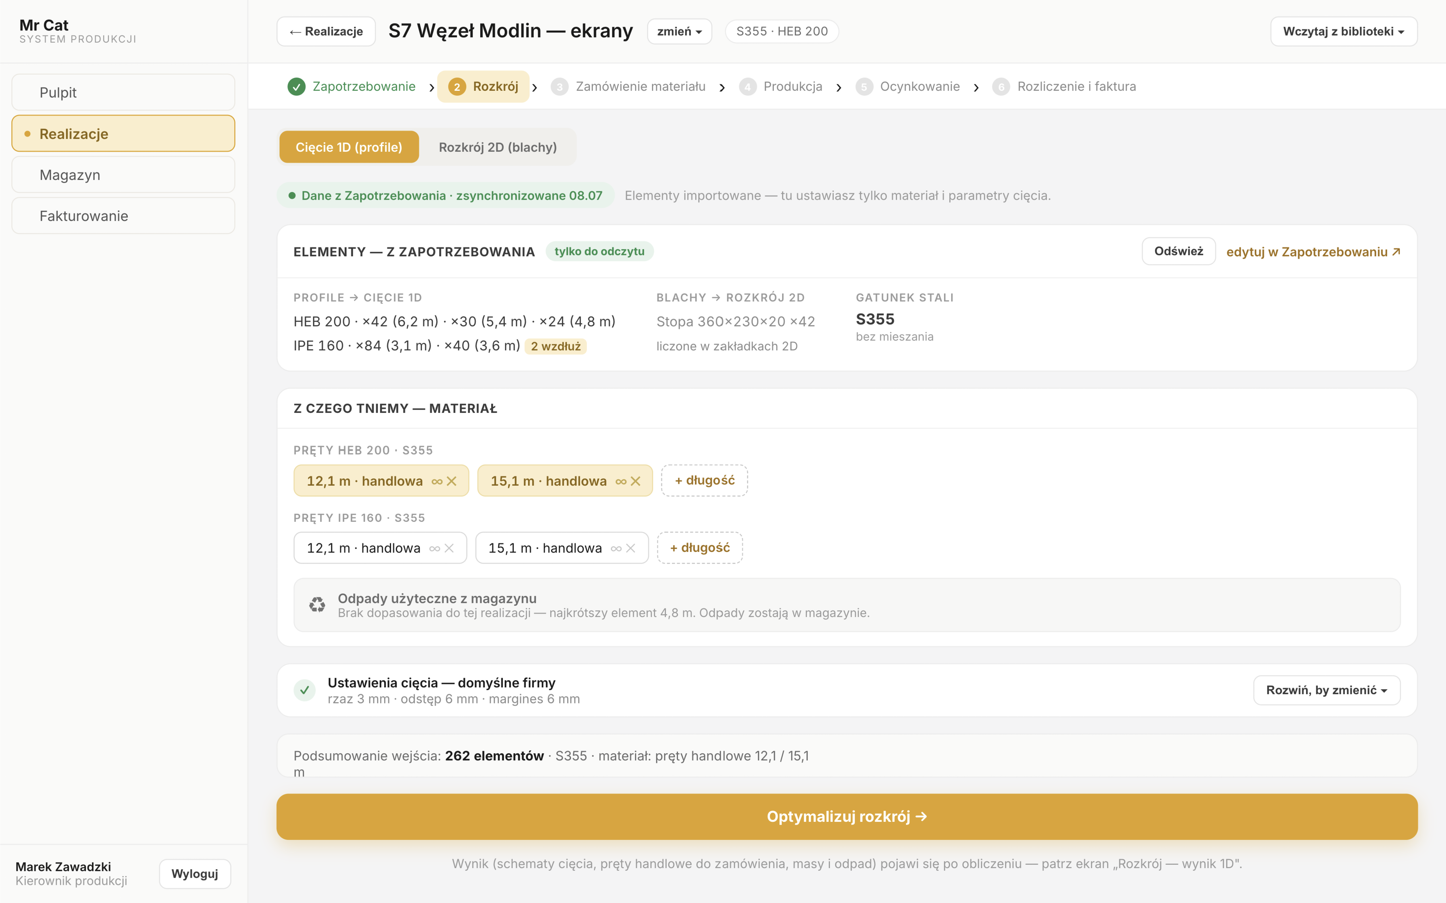Expand cutting settings with Rozwiń, by zmienić
The width and height of the screenshot is (1446, 903).
pyautogui.click(x=1327, y=691)
